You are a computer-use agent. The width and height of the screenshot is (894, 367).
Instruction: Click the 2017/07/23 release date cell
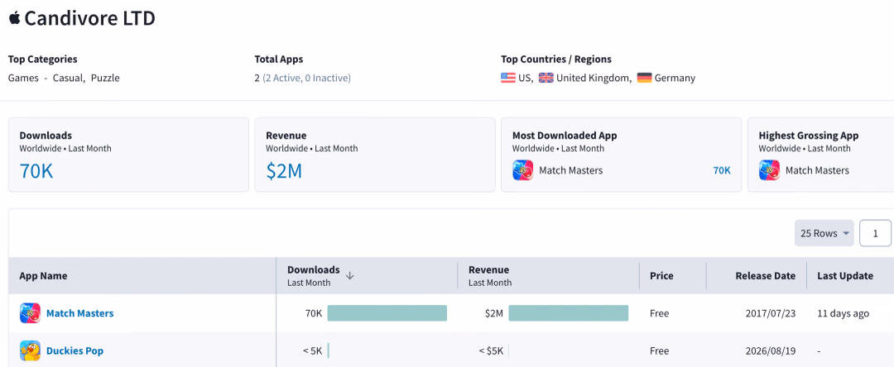click(x=771, y=313)
